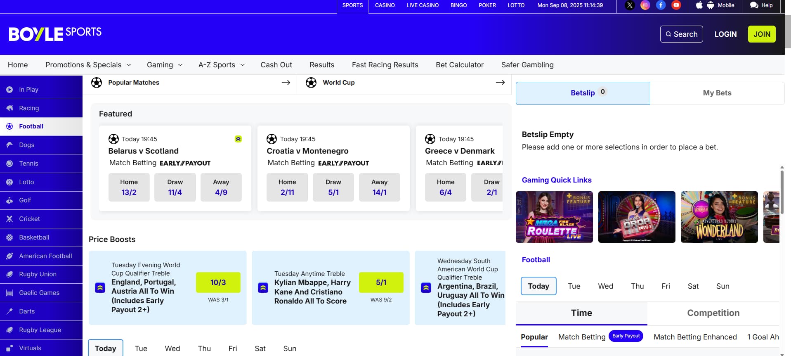This screenshot has height=356, width=791.
Task: Select Home 2/11 for Croatia v Montenegro
Action: 287,187
